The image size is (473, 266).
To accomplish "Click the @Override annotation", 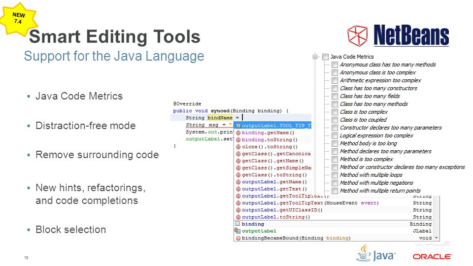I will coord(187,104).
